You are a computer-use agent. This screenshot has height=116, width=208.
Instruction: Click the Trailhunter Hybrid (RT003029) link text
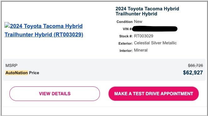[44, 35]
